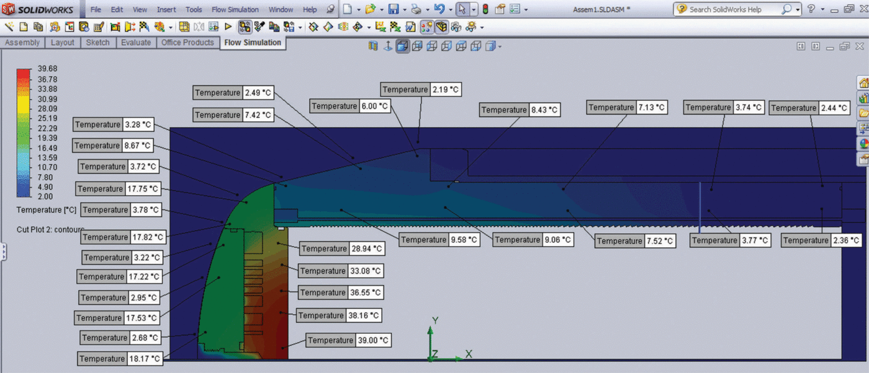Click the Undo arrow icon
The height and width of the screenshot is (373, 869).
pyautogui.click(x=439, y=9)
